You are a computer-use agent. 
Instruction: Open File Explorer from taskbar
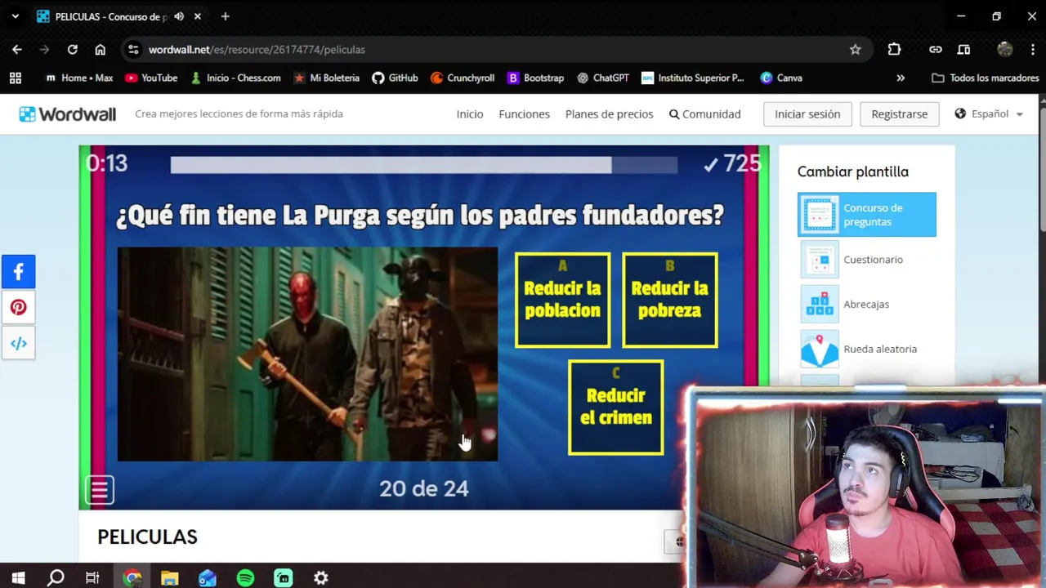[169, 578]
